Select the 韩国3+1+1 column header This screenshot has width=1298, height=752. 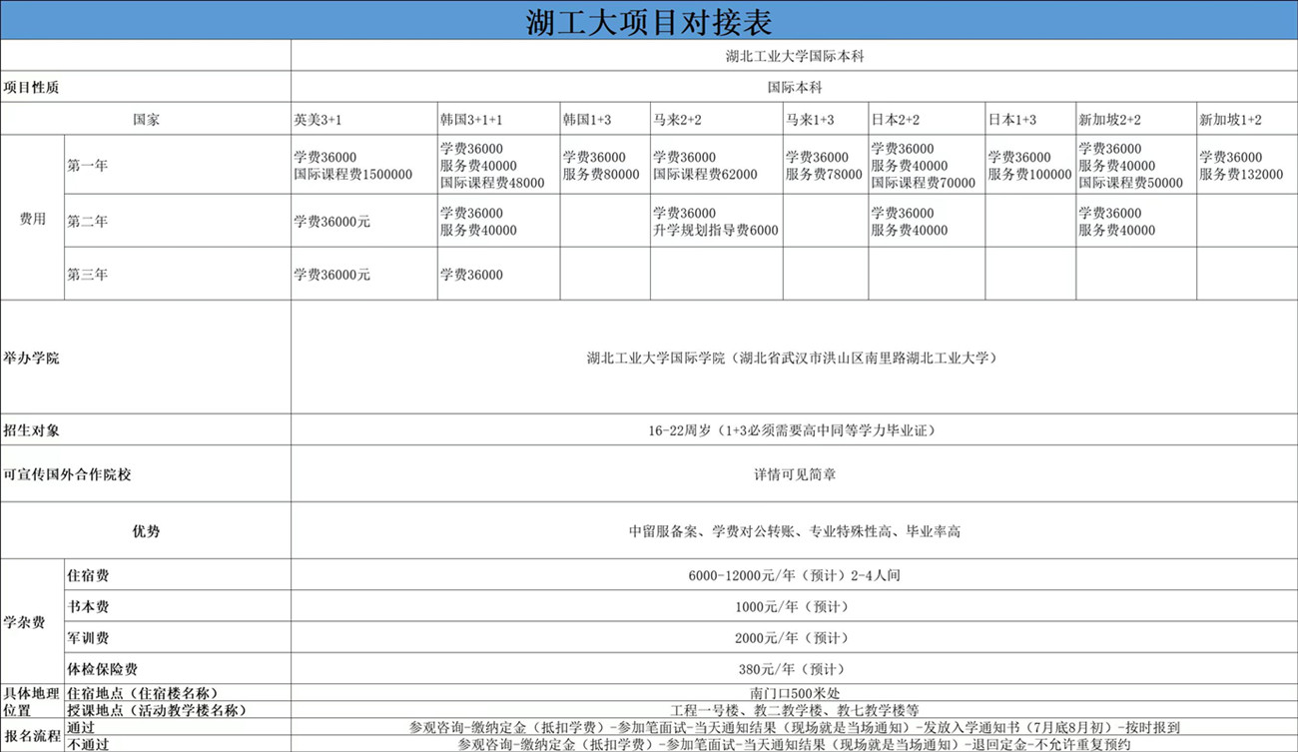498,119
